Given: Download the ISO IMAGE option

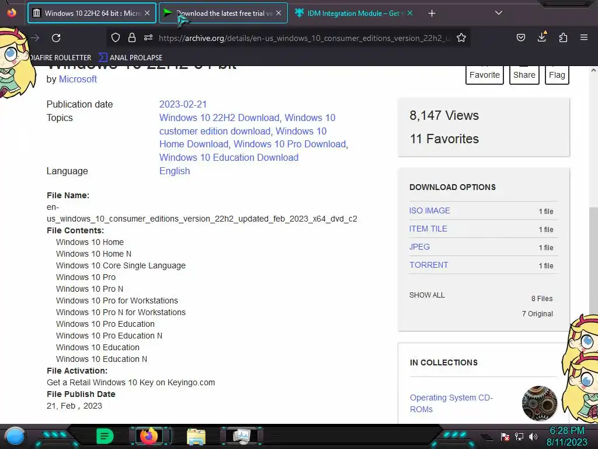Looking at the screenshot, I should pos(429,210).
